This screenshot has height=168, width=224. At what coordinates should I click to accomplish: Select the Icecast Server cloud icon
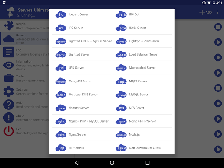[x=61, y=14]
